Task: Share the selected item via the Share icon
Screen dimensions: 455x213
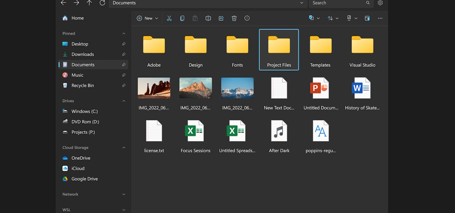Action: tap(221, 18)
